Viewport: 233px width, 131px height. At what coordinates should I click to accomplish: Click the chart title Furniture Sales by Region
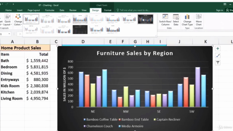(x=135, y=53)
